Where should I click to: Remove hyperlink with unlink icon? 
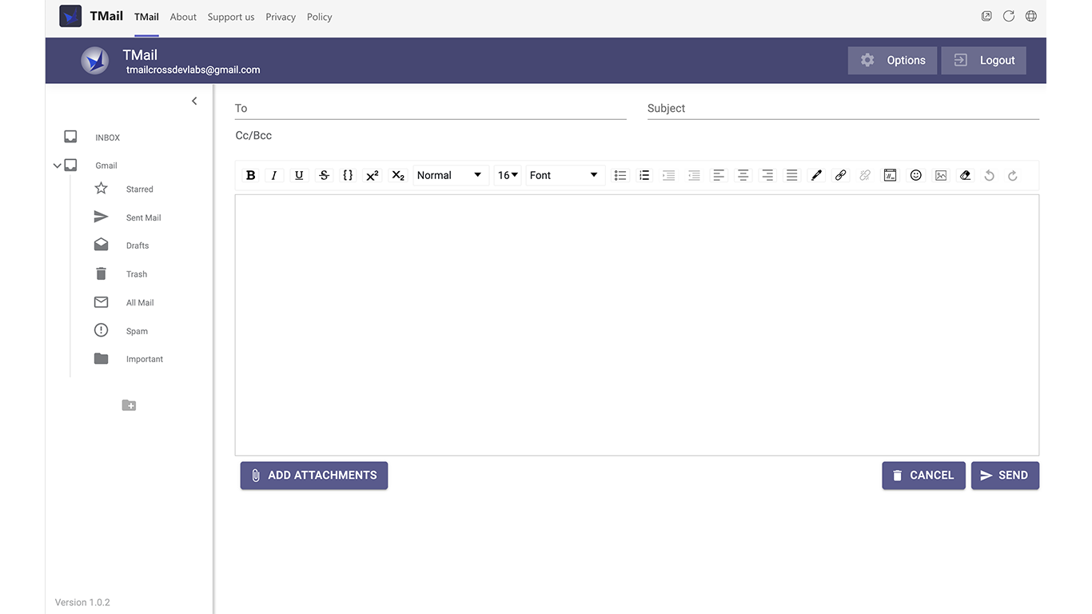pos(865,175)
